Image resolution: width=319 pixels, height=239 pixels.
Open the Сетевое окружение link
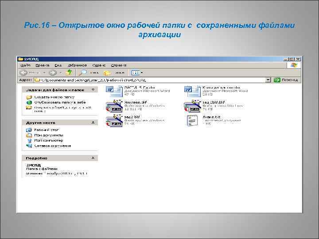tap(52, 146)
